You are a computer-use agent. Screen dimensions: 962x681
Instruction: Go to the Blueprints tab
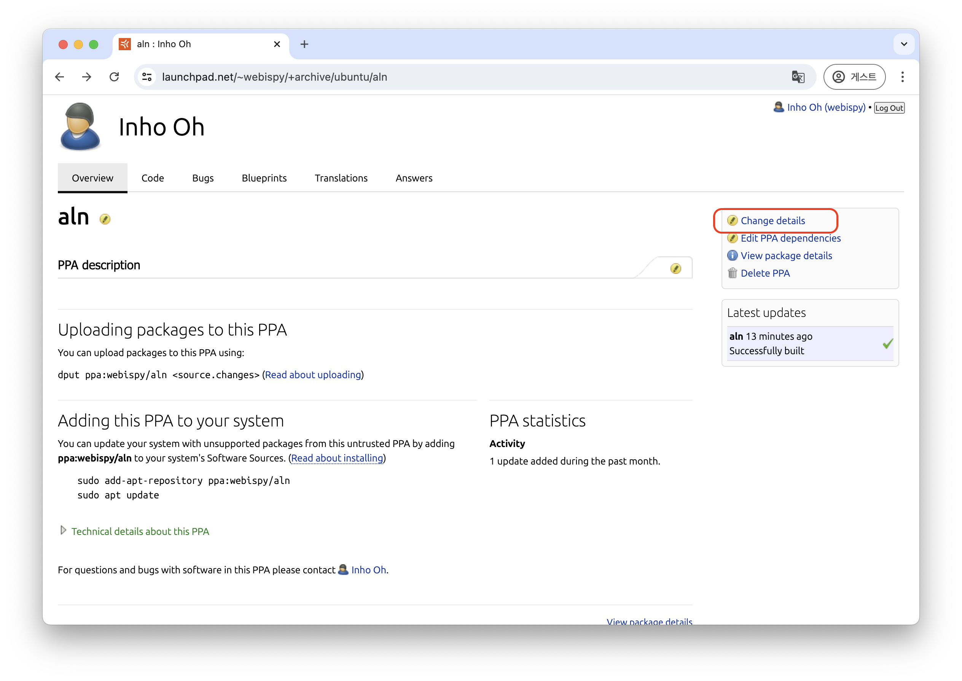(264, 178)
